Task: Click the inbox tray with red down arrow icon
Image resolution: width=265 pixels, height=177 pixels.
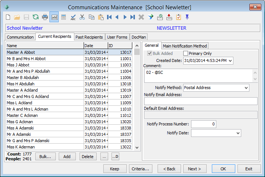Action: 169,17
